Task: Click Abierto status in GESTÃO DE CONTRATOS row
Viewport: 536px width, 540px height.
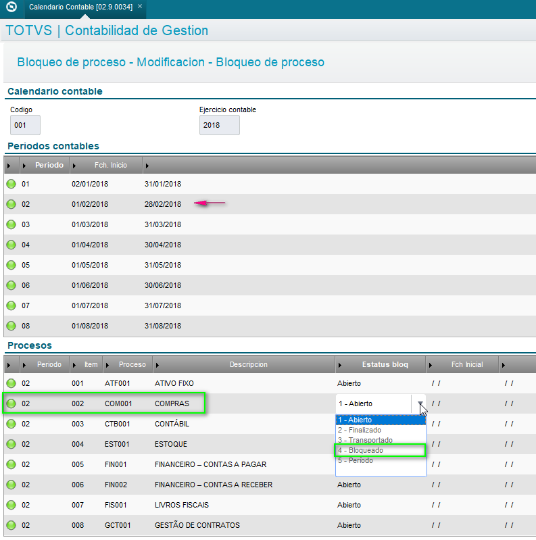Action: click(349, 526)
